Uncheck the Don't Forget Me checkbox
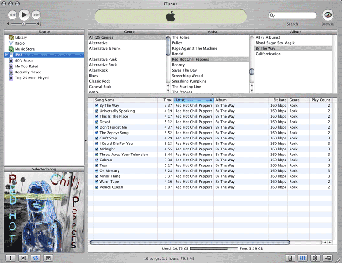The height and width of the screenshot is (263, 342). (97, 127)
